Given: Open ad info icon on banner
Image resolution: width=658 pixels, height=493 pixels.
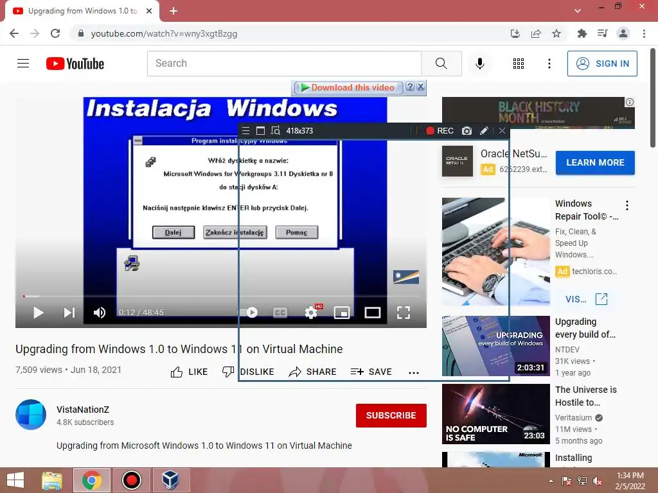Looking at the screenshot, I should coord(630,102).
